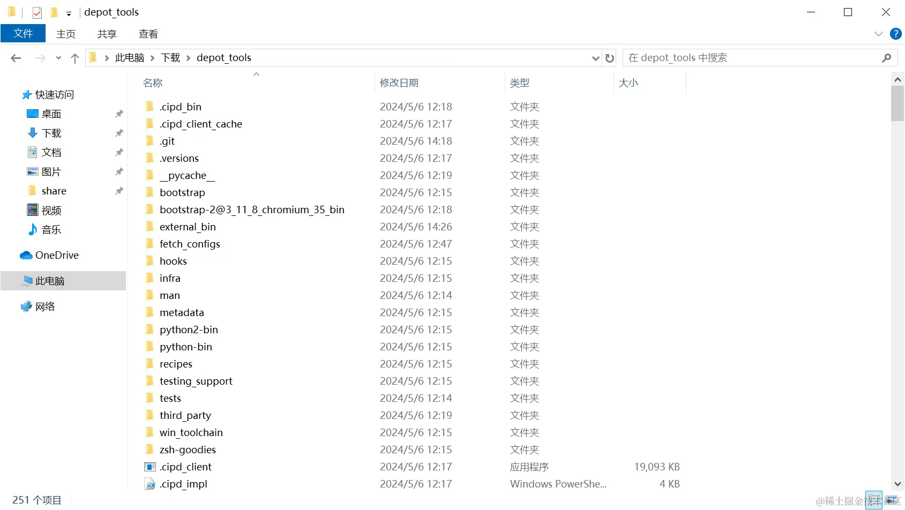The image size is (905, 510).
Task: Select the .versions folder name
Action: click(179, 159)
